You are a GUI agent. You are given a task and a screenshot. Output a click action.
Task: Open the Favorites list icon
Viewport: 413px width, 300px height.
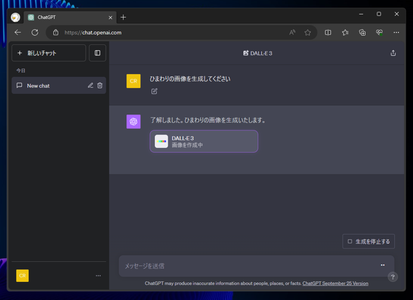[345, 32]
